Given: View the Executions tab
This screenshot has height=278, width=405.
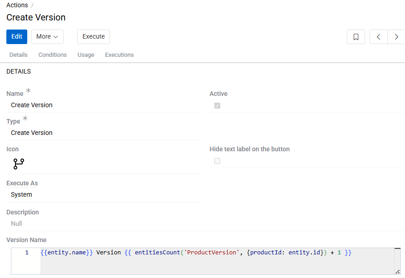Looking at the screenshot, I should tap(119, 55).
